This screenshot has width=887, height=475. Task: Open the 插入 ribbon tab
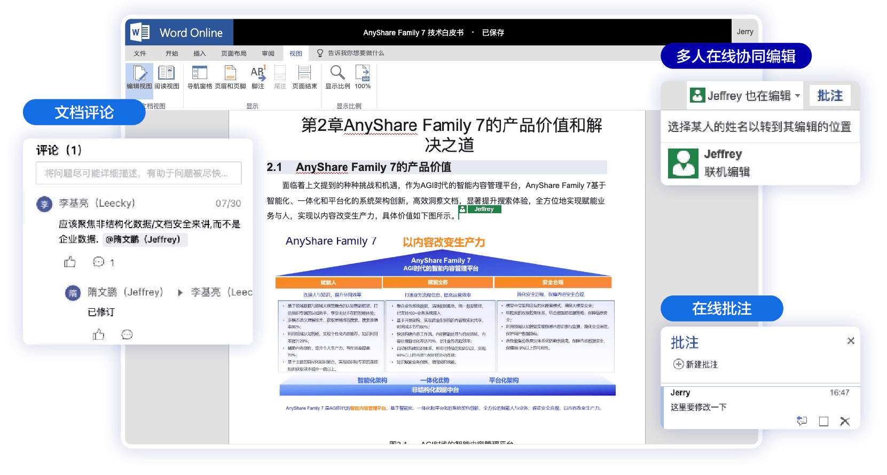point(200,53)
